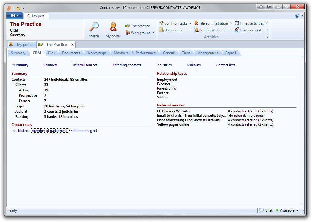The height and width of the screenshot is (222, 312).
Task: Expand the General account dropdown arrow
Action: [231, 30]
